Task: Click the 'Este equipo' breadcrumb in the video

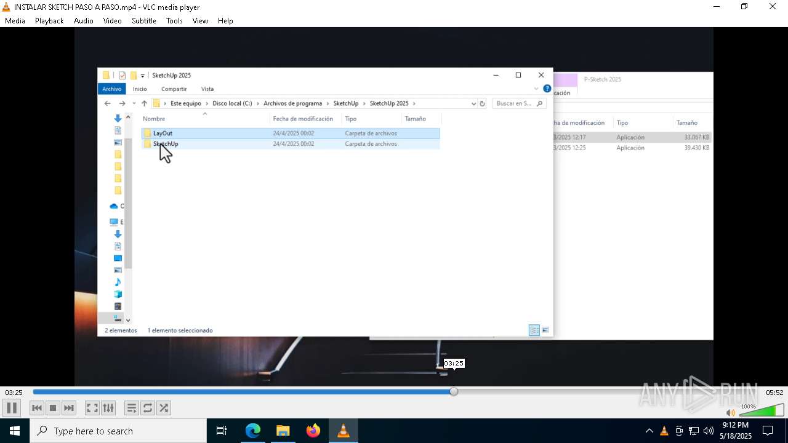Action: (186, 103)
